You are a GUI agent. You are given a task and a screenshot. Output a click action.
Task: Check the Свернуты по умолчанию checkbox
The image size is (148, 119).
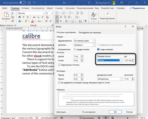click(x=98, y=45)
